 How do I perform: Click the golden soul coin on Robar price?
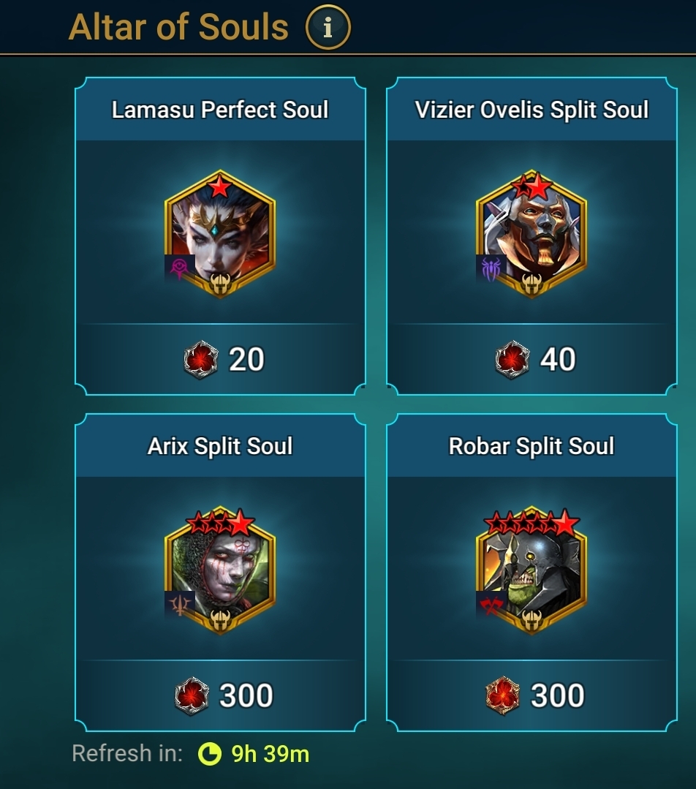point(503,696)
